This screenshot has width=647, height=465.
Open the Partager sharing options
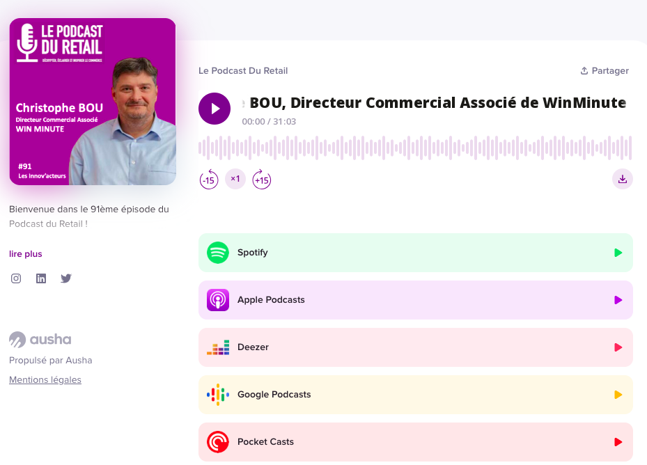604,70
